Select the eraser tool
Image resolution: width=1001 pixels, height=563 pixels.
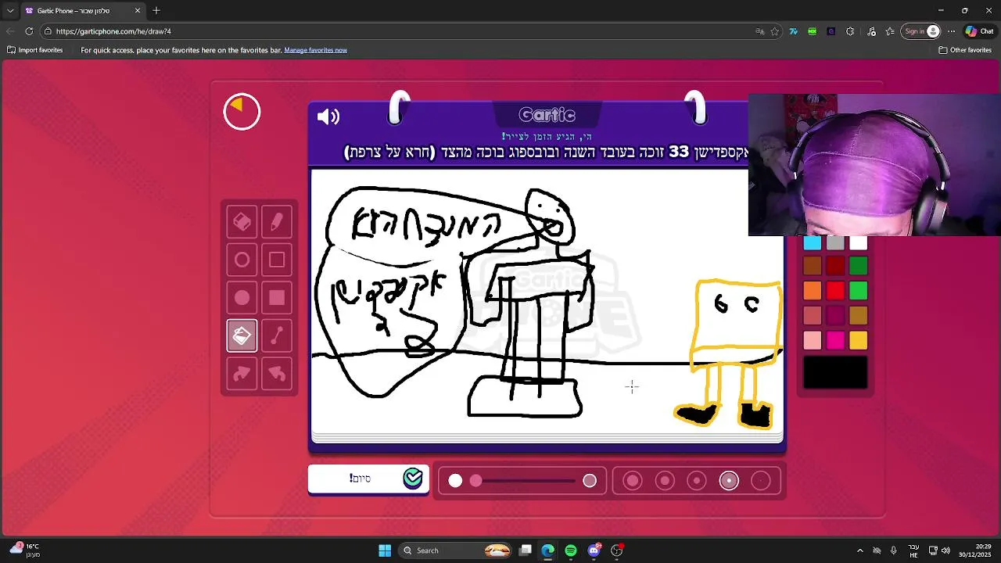(x=242, y=222)
